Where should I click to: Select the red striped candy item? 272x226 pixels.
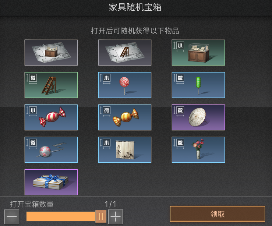click(51, 117)
